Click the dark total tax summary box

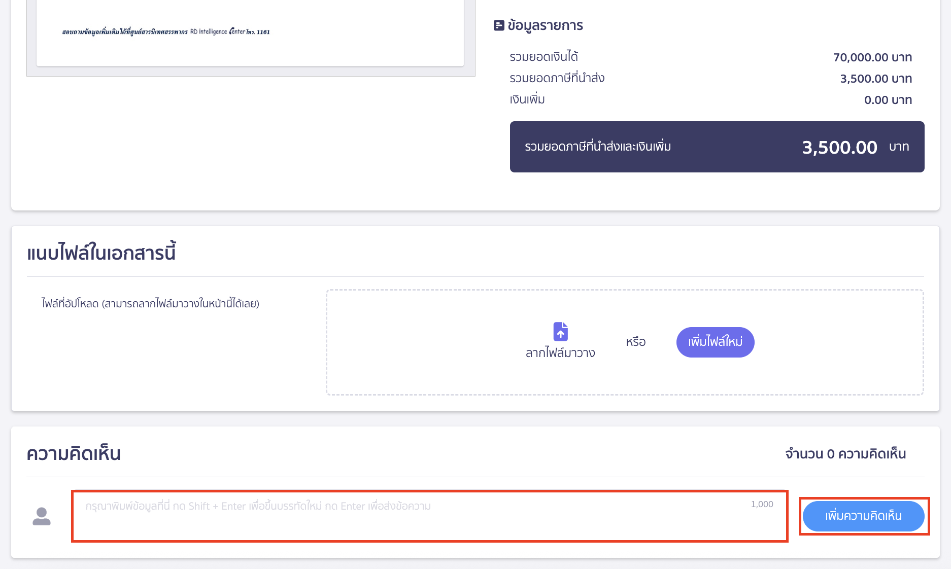[717, 147]
